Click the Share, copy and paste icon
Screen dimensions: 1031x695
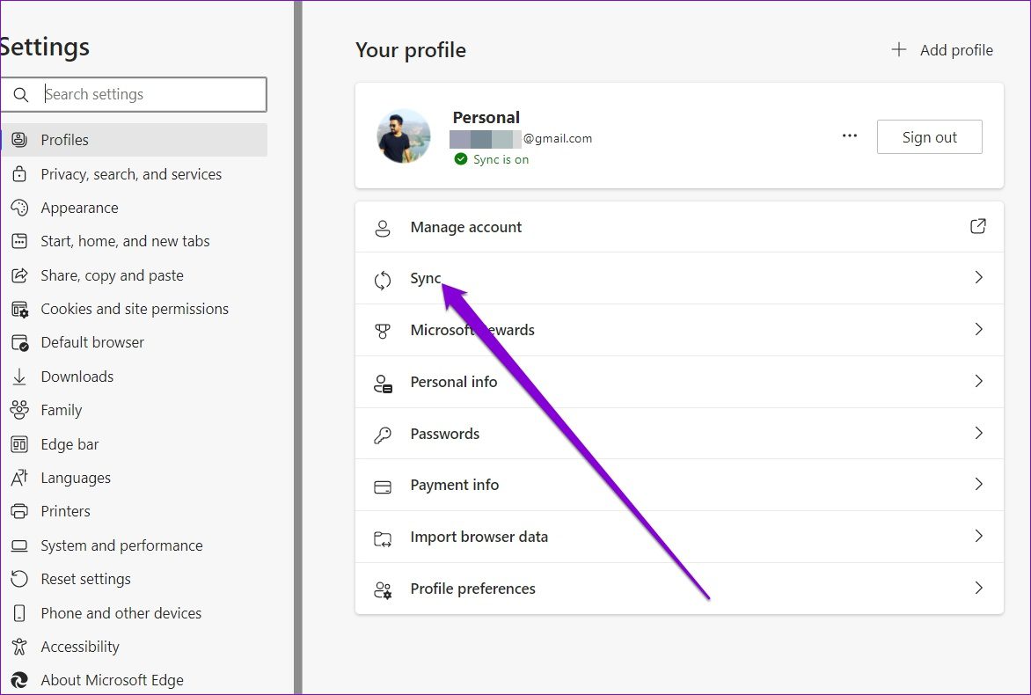click(19, 274)
